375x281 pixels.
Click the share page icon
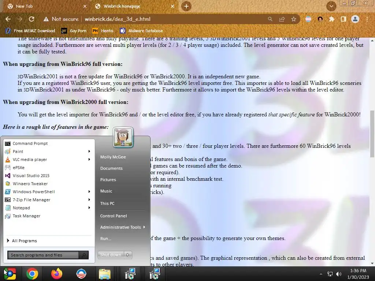282,19
